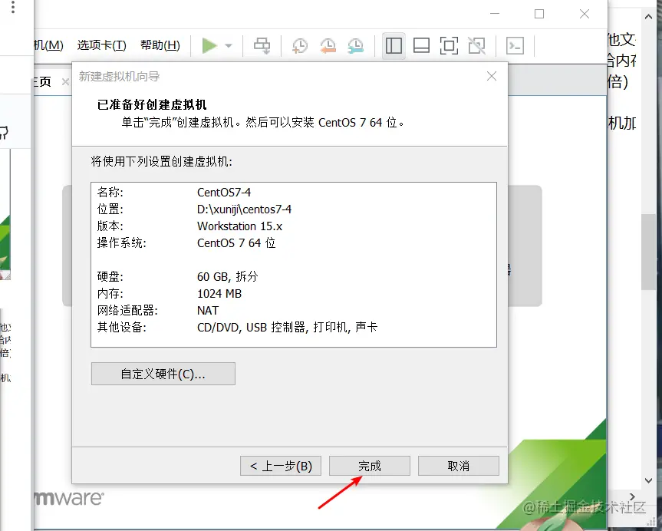
Task: Maximize the VMware Workstation window
Action: (x=539, y=14)
